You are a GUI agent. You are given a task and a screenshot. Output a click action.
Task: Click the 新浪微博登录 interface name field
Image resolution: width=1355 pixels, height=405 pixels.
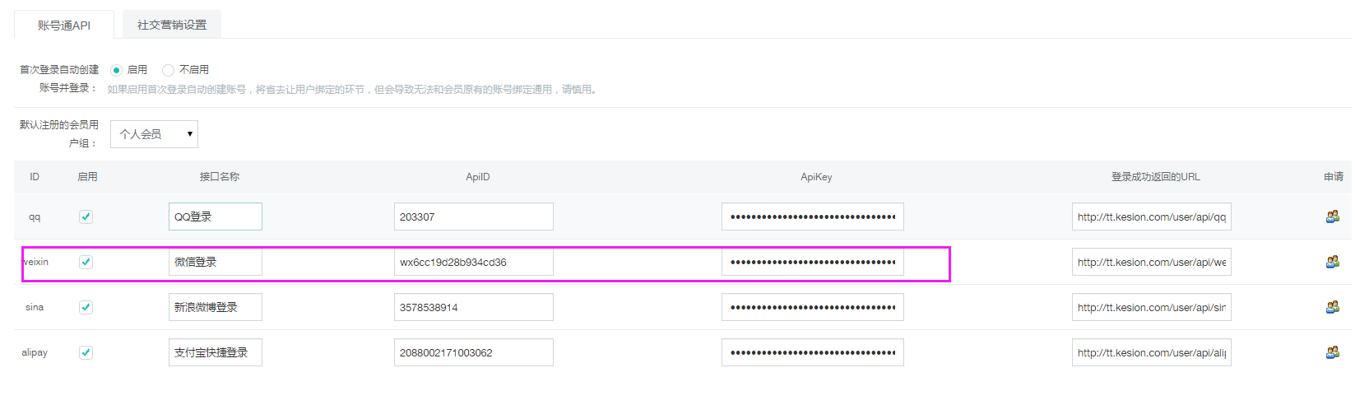215,307
